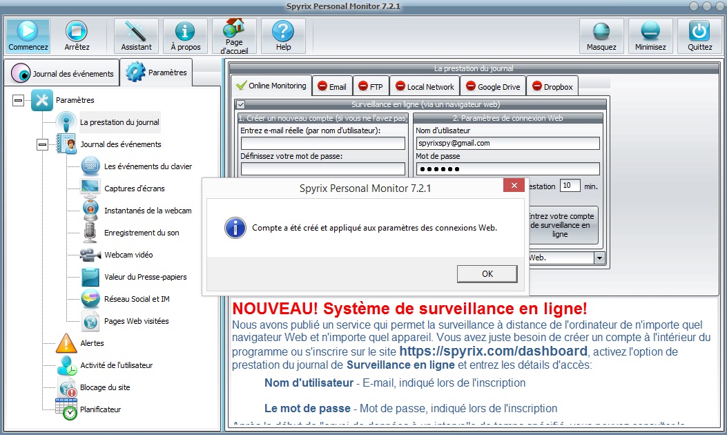The image size is (727, 435).
Task: Select Activité de l'utilisateur item
Action: click(x=117, y=365)
